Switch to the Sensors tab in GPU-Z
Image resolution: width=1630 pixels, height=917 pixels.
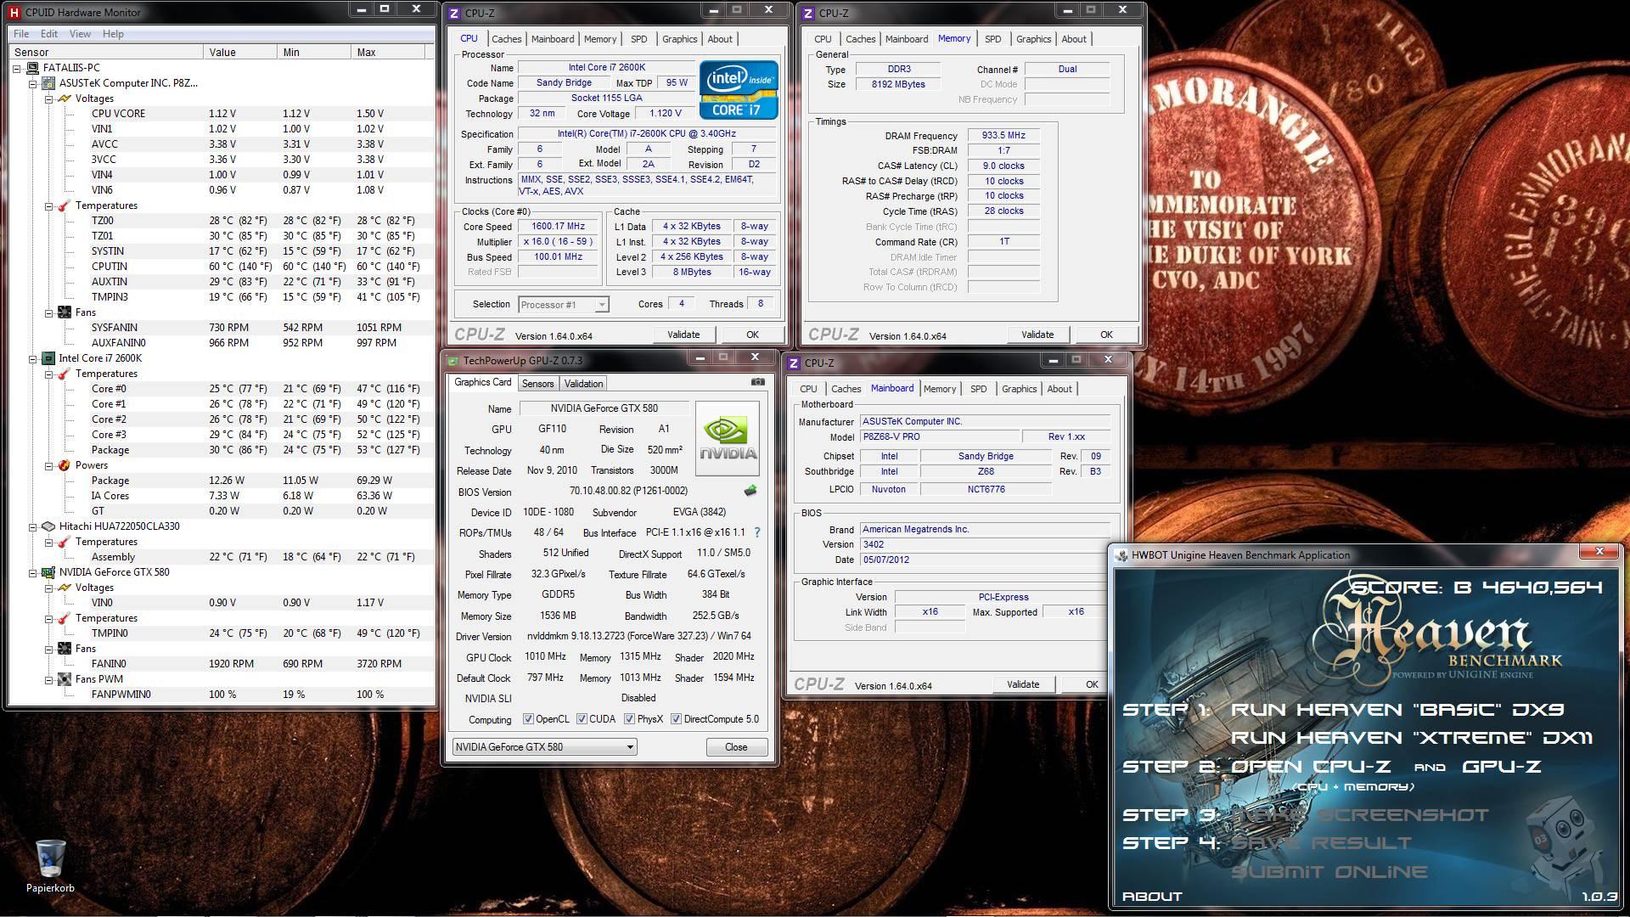[x=537, y=384]
